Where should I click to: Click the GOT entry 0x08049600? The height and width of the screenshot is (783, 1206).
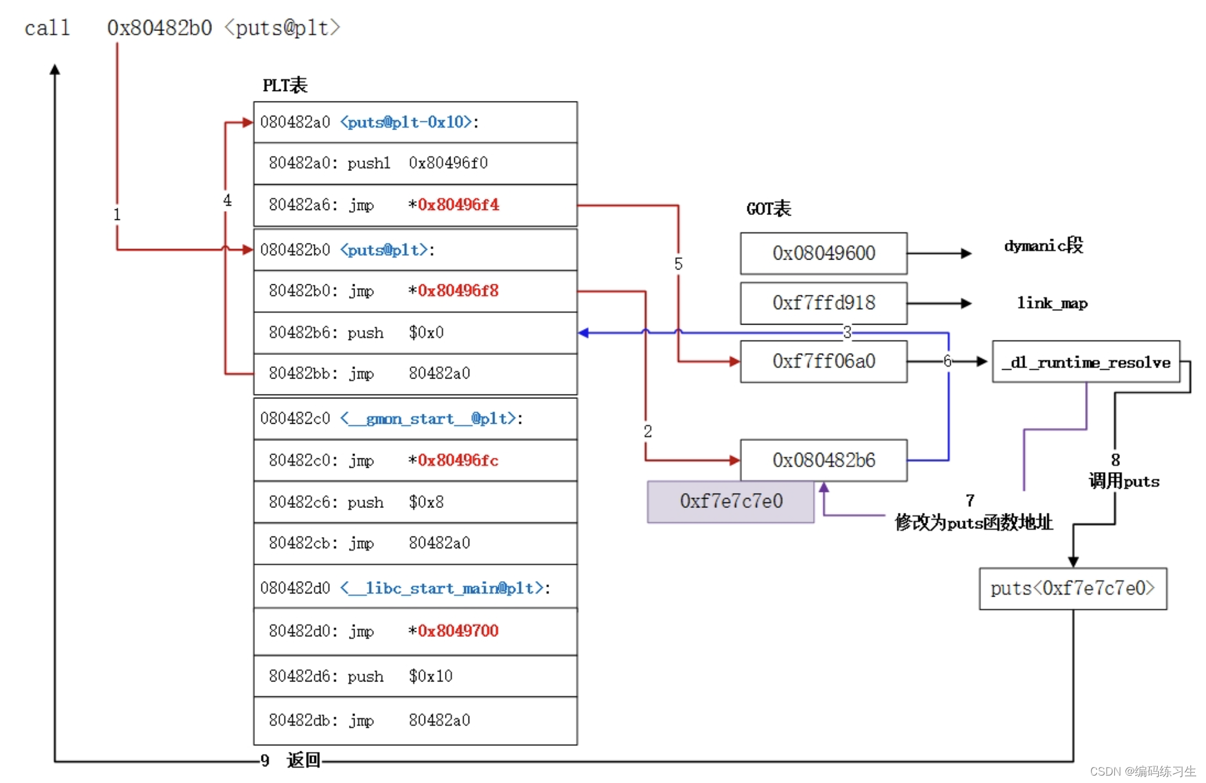pos(824,253)
